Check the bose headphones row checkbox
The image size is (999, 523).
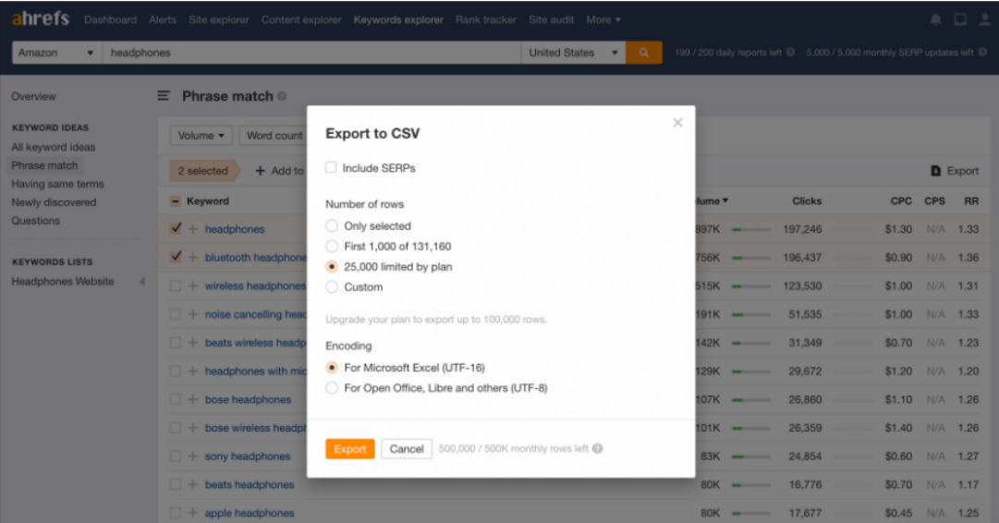point(176,399)
